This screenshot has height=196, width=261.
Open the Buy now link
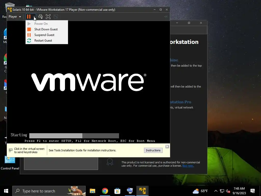pos(188,166)
